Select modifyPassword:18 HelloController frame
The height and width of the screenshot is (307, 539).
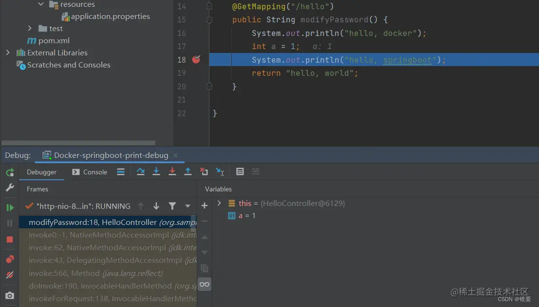107,222
